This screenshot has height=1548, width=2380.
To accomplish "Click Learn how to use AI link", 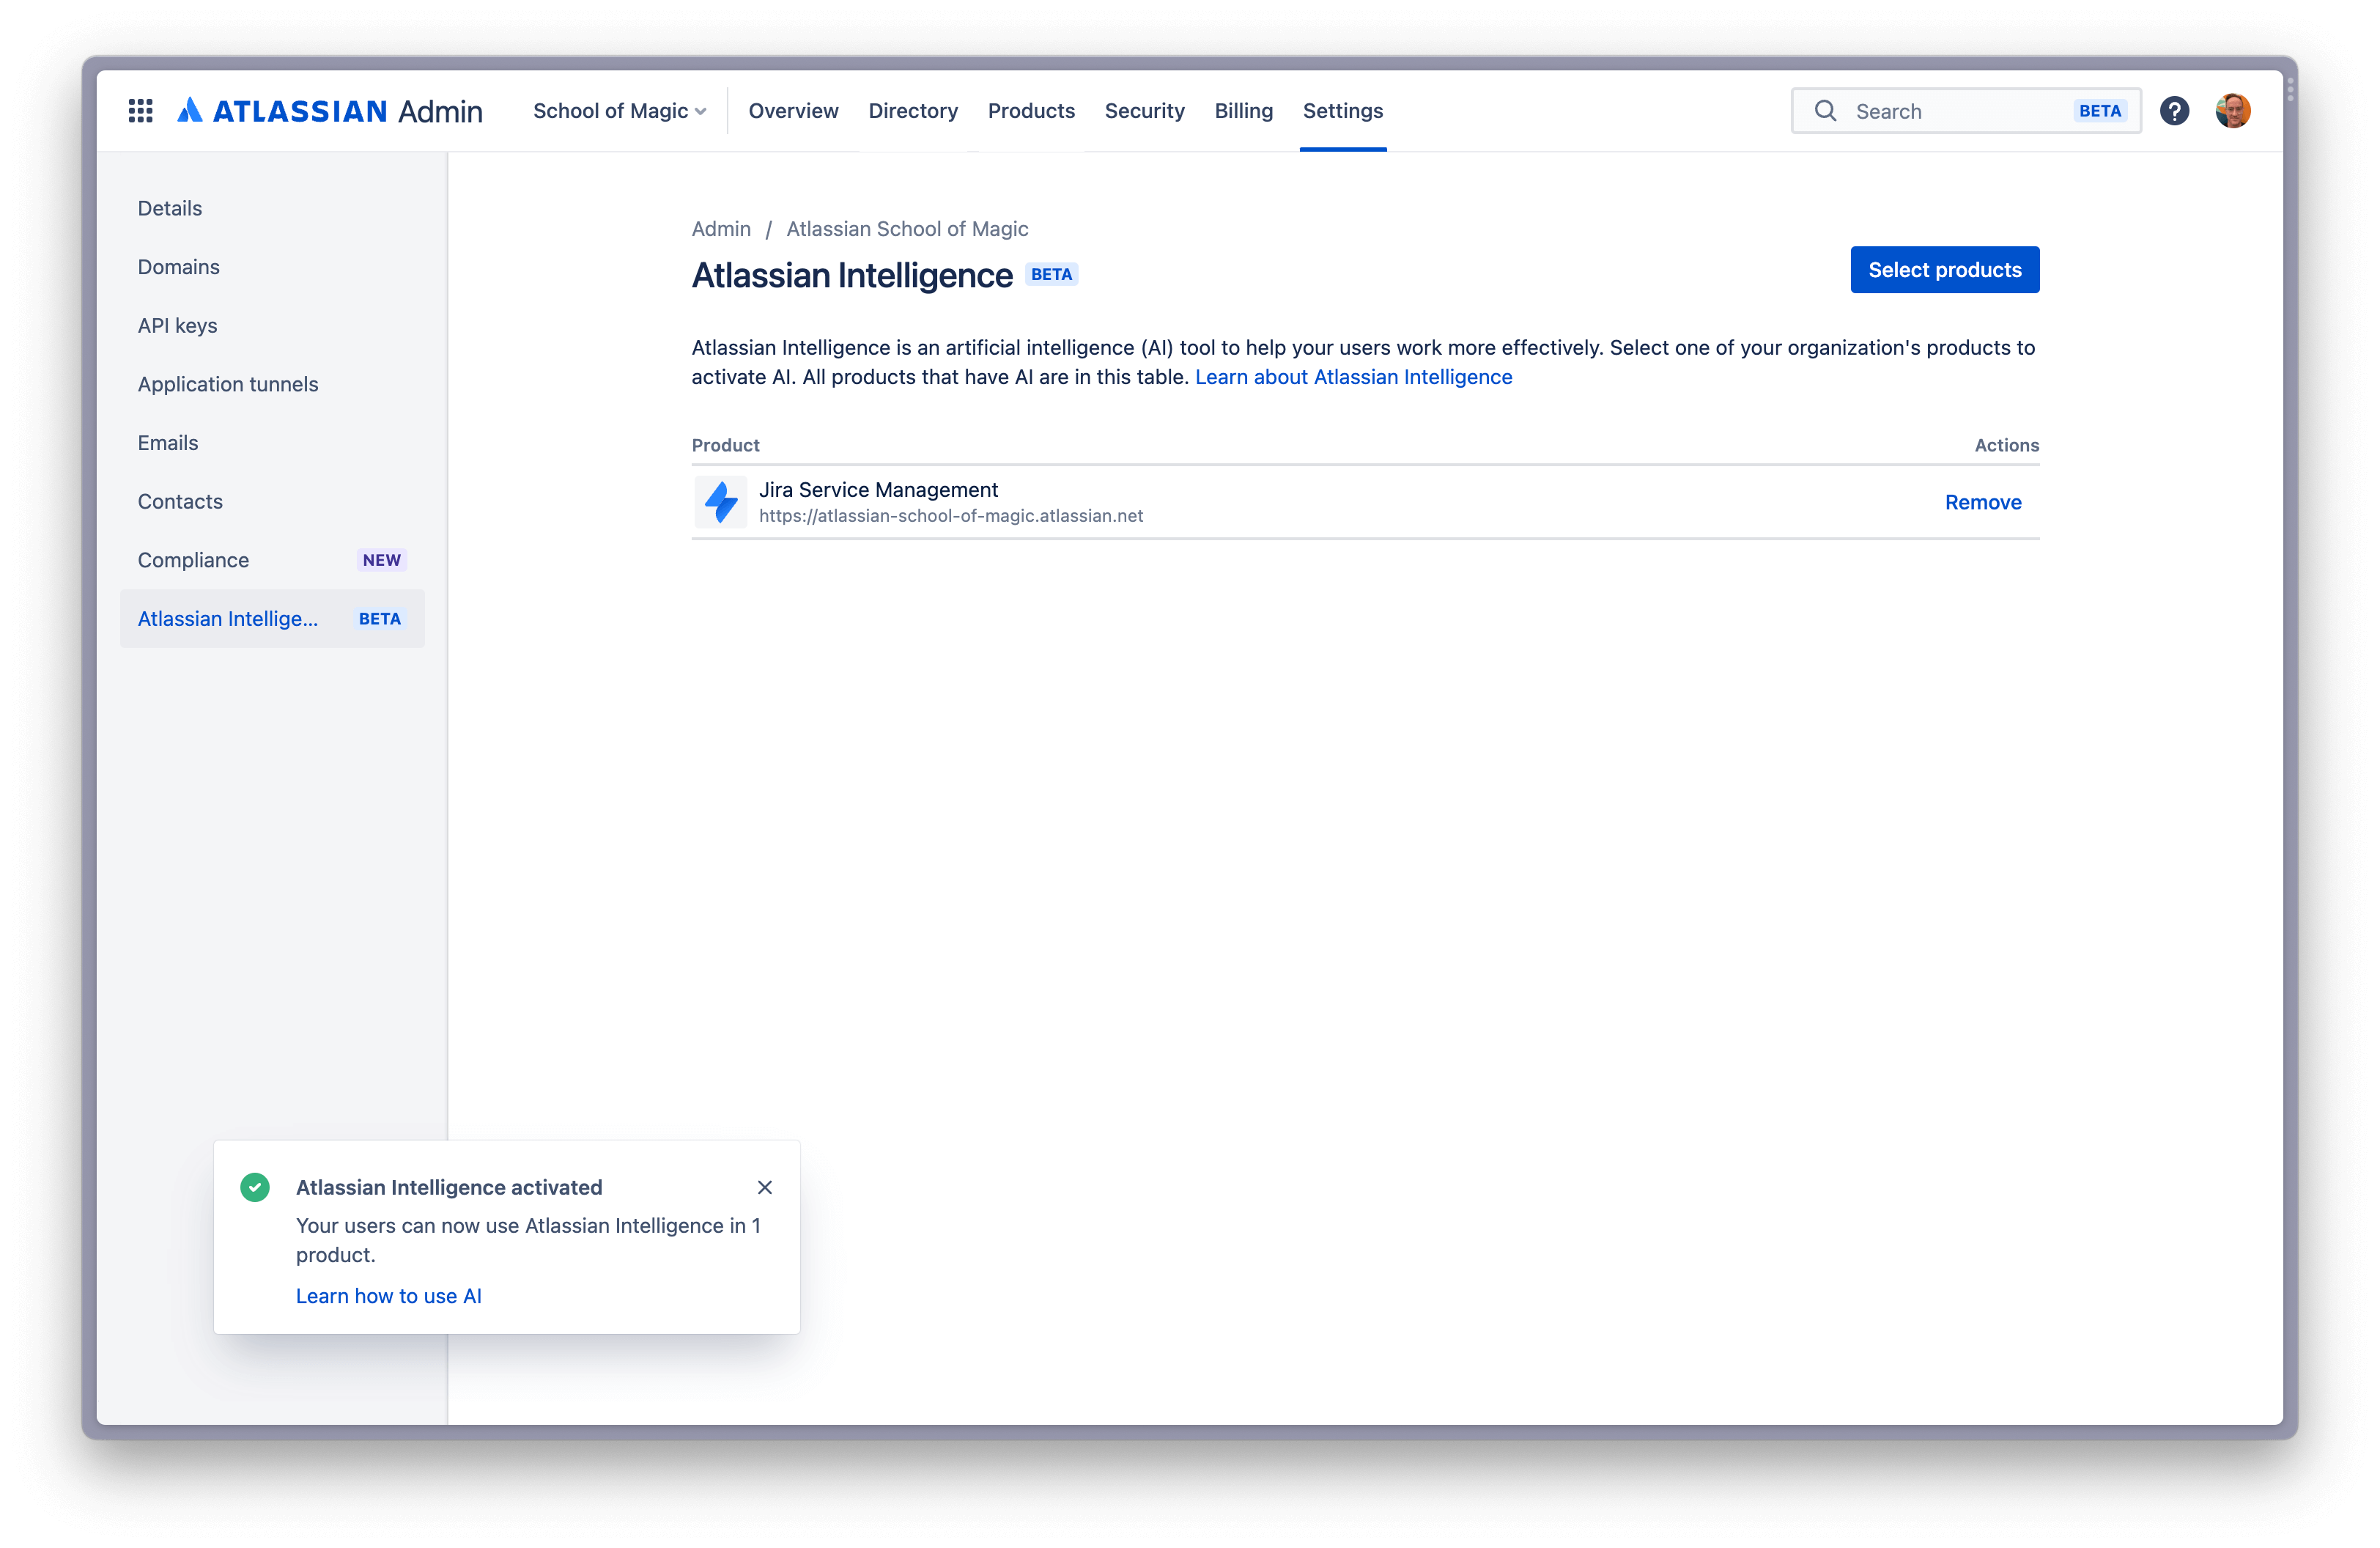I will tap(388, 1294).
